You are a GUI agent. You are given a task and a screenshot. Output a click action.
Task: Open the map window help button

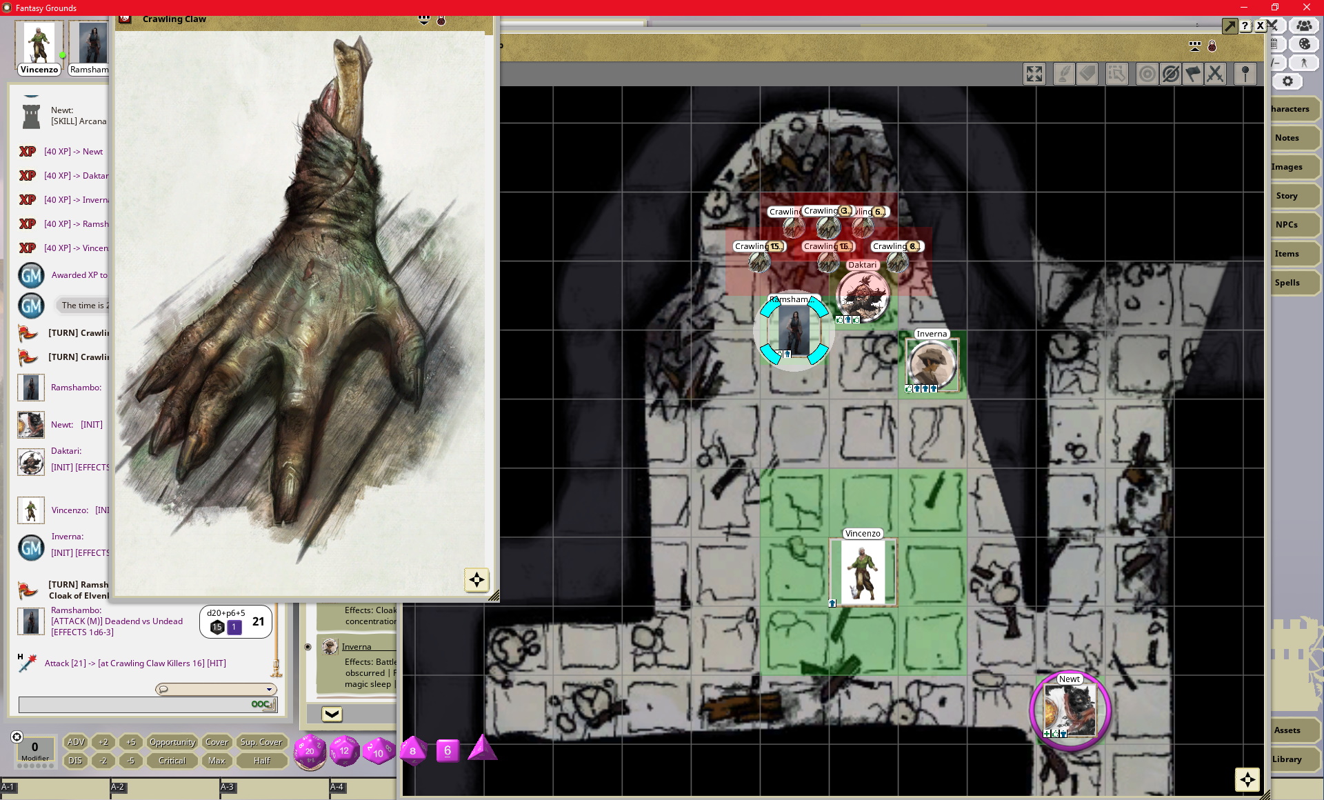[x=1245, y=26]
